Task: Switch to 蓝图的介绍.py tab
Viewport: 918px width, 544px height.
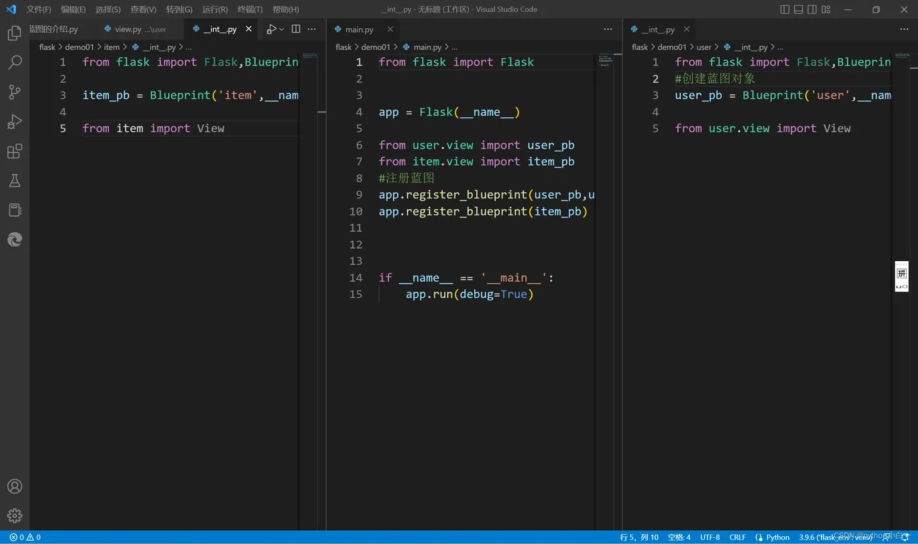Action: [52, 29]
